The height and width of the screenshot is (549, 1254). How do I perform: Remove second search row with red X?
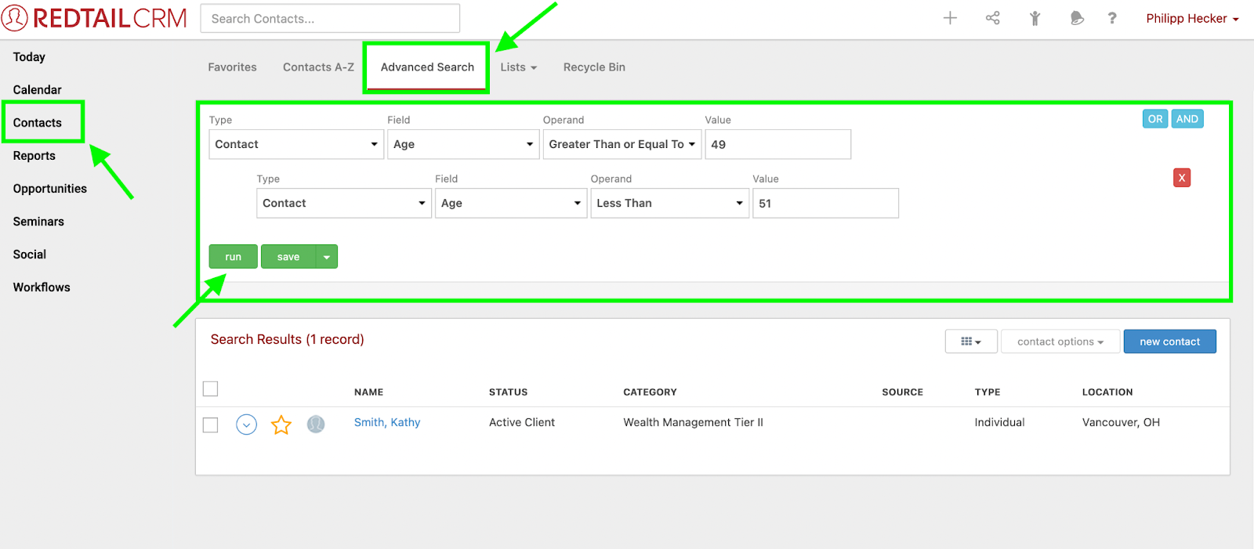coord(1182,178)
